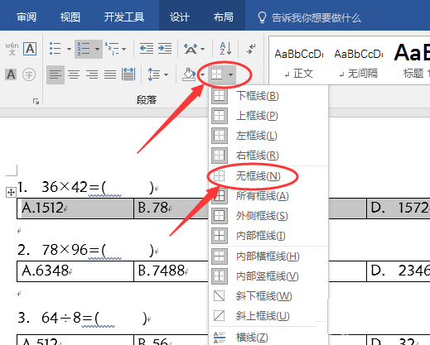The image size is (430, 345).
Task: Open the 视图 ribbon tab
Action: [x=70, y=17]
